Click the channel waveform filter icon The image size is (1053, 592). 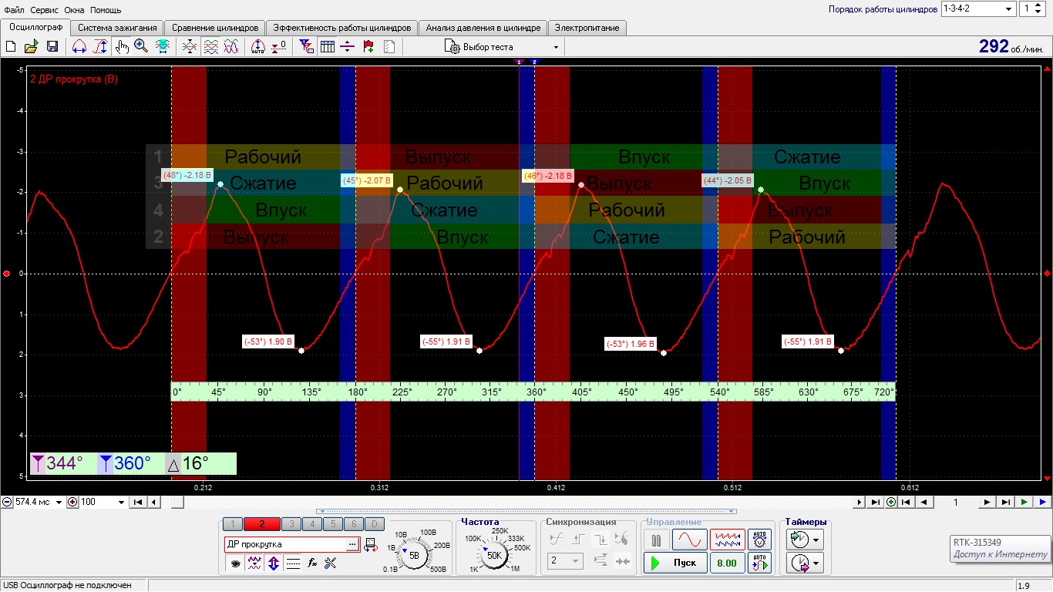pos(254,563)
